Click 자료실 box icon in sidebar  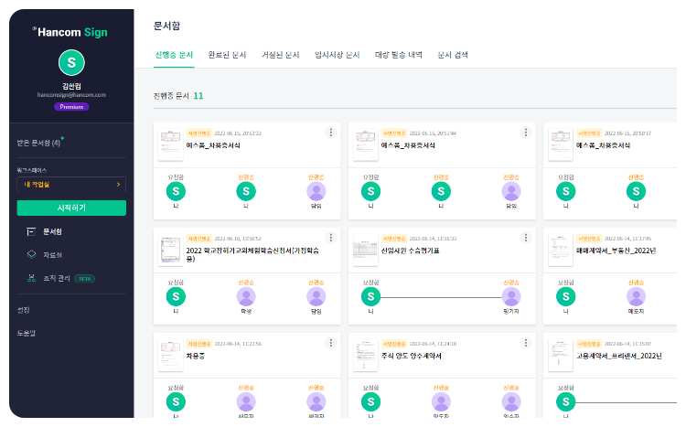tap(31, 254)
